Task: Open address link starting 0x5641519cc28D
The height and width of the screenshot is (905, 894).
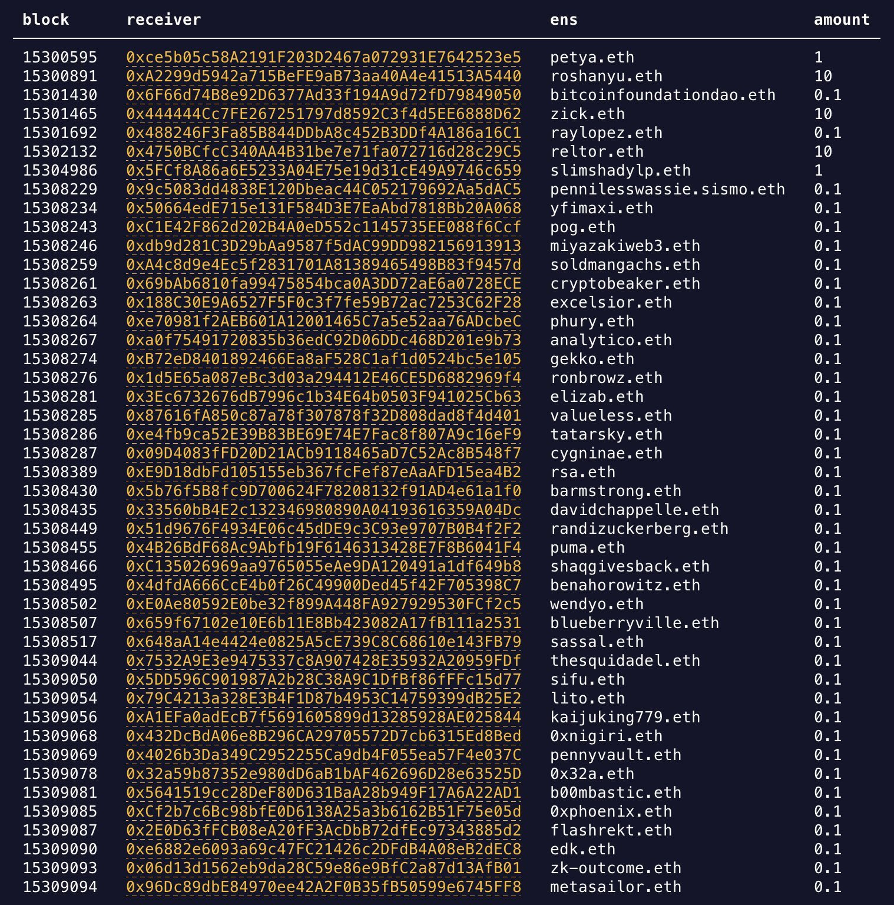Action: pos(324,792)
